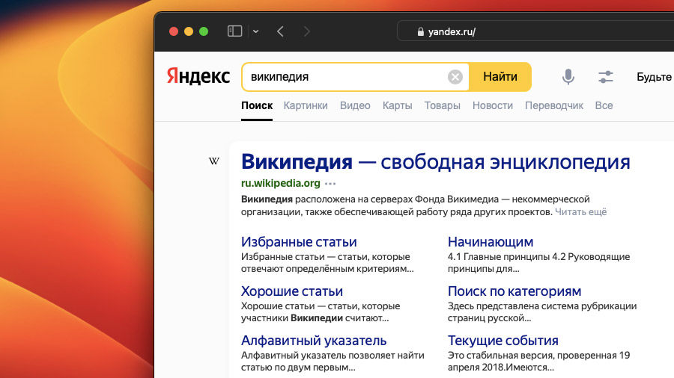Image resolution: width=674 pixels, height=378 pixels.
Task: Activate voice search microphone icon
Action: click(x=568, y=77)
